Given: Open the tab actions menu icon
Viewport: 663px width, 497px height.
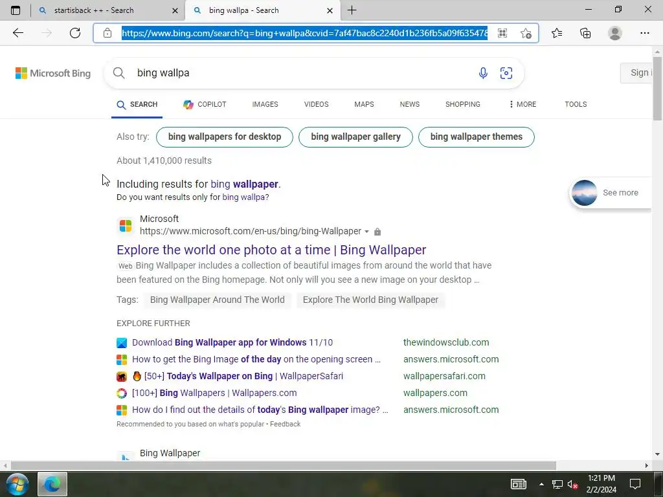Looking at the screenshot, I should (x=16, y=10).
